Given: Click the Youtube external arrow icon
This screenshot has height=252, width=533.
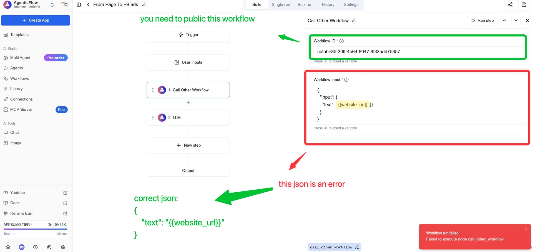Looking at the screenshot, I should pyautogui.click(x=66, y=193).
